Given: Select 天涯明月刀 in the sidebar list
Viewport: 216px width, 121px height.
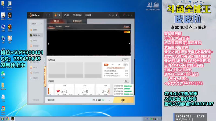Looking at the screenshot, I should [x=36, y=78].
